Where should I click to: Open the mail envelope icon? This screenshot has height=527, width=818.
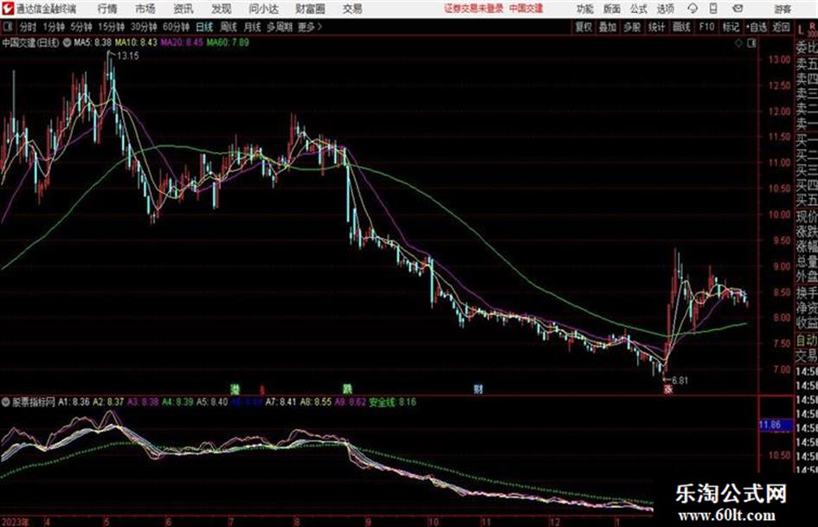click(737, 9)
